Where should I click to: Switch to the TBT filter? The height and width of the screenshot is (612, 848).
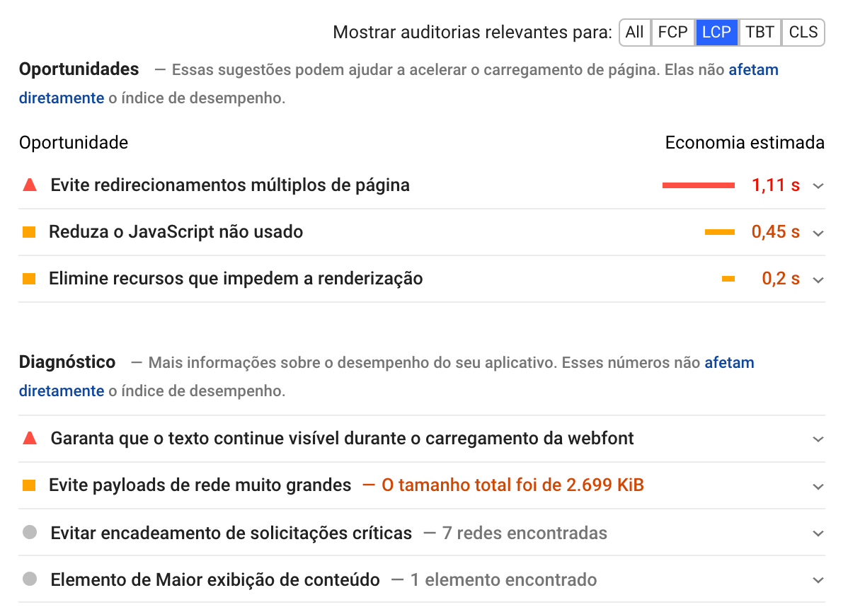(x=760, y=32)
